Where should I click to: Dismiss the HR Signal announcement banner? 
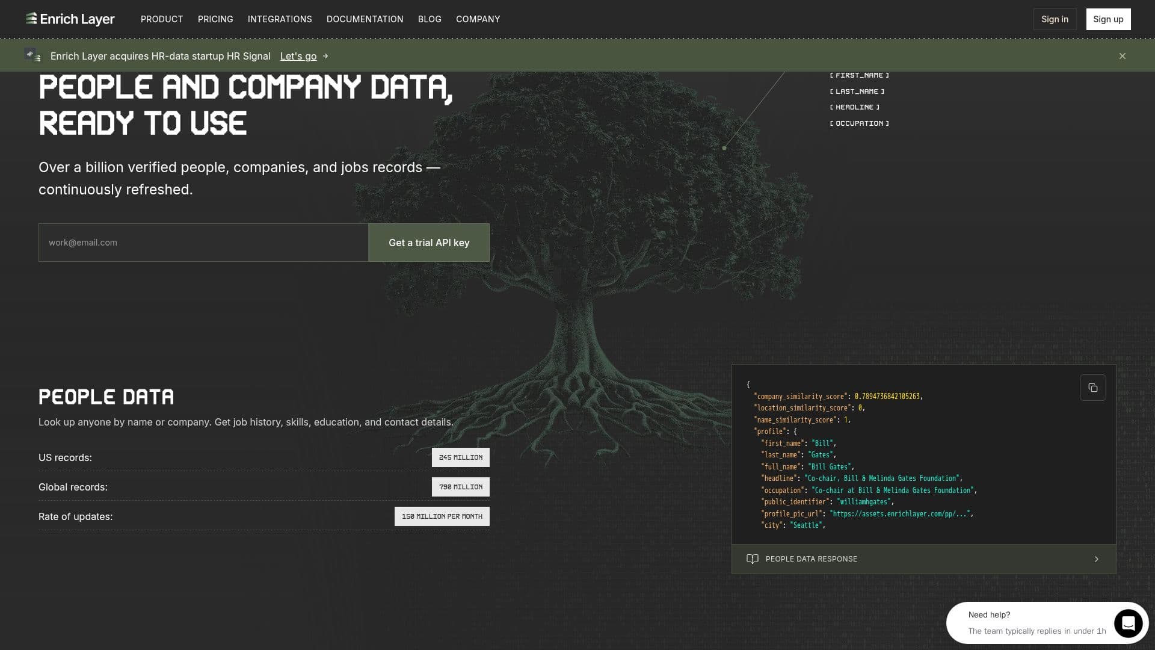pos(1123,56)
